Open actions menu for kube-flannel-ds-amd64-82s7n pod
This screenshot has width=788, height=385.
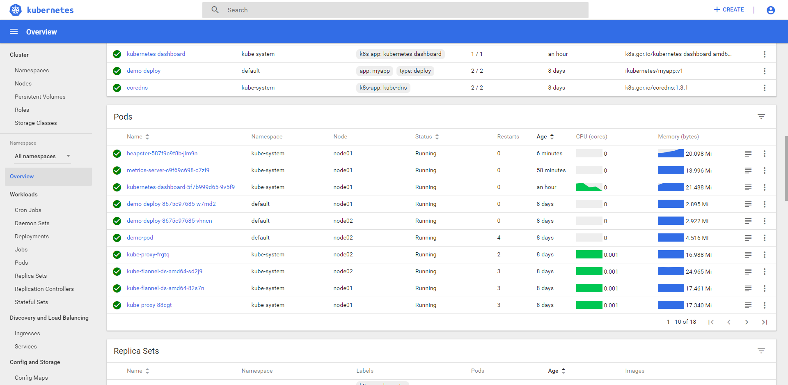tap(765, 288)
